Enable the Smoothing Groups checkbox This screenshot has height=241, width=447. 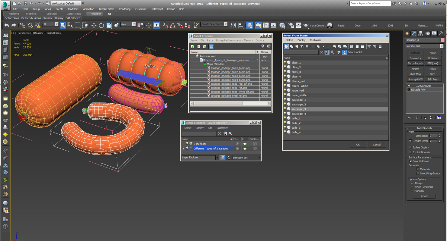(x=417, y=173)
